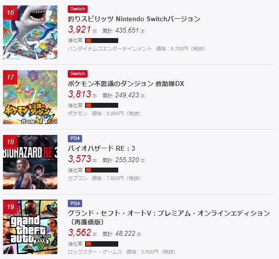Click the shark fishing game cover image

tap(30, 32)
